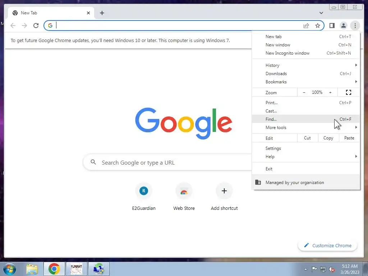Click Paste in the Edit row
Viewport: 368px width, 276px height.
349,138
